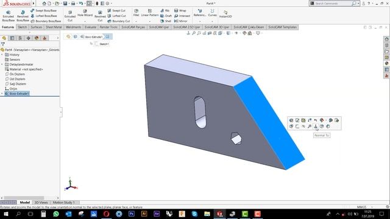Select the Revolved Boss/Base tool
This screenshot has height=219, width=390.
23,16
